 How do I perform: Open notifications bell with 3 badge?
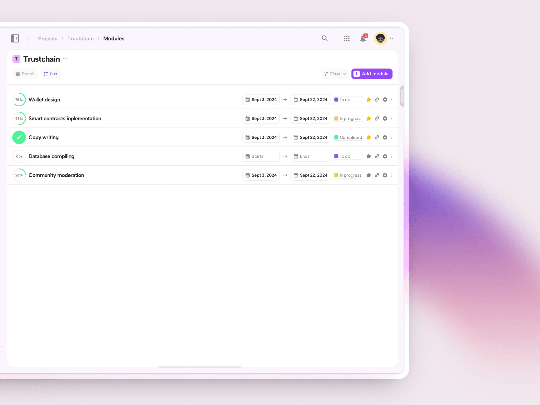pos(363,38)
